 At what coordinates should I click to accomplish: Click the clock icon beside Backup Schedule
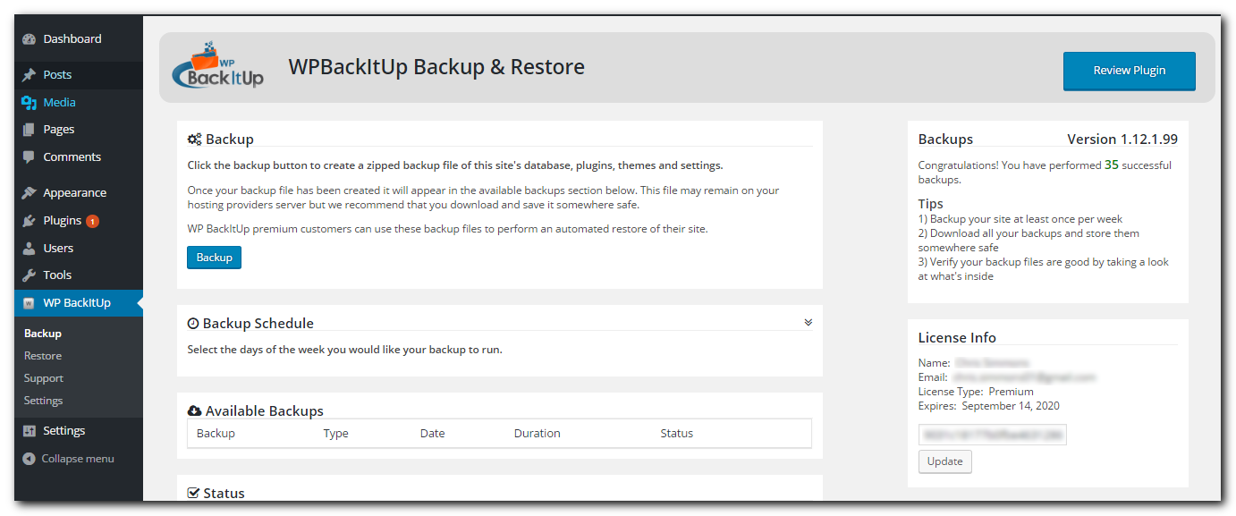[192, 322]
